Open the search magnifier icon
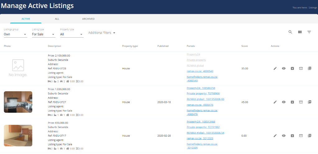Viewport: 318px width, 154px height. 290,32
